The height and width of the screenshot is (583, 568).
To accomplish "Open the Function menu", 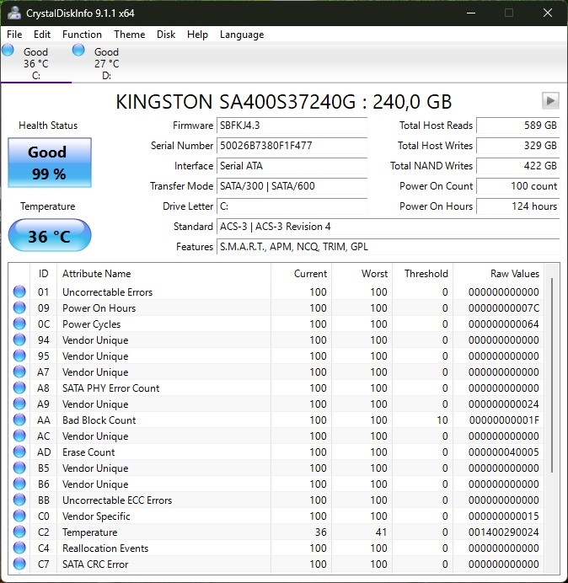I will tap(82, 35).
